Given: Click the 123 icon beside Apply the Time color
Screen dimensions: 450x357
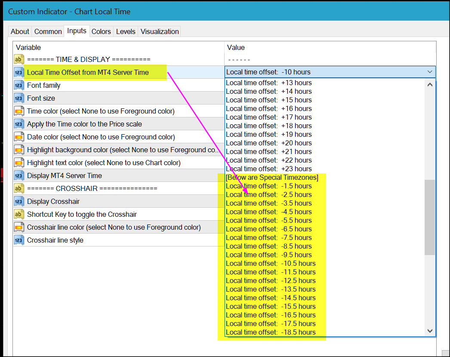Looking at the screenshot, I should tap(18, 124).
